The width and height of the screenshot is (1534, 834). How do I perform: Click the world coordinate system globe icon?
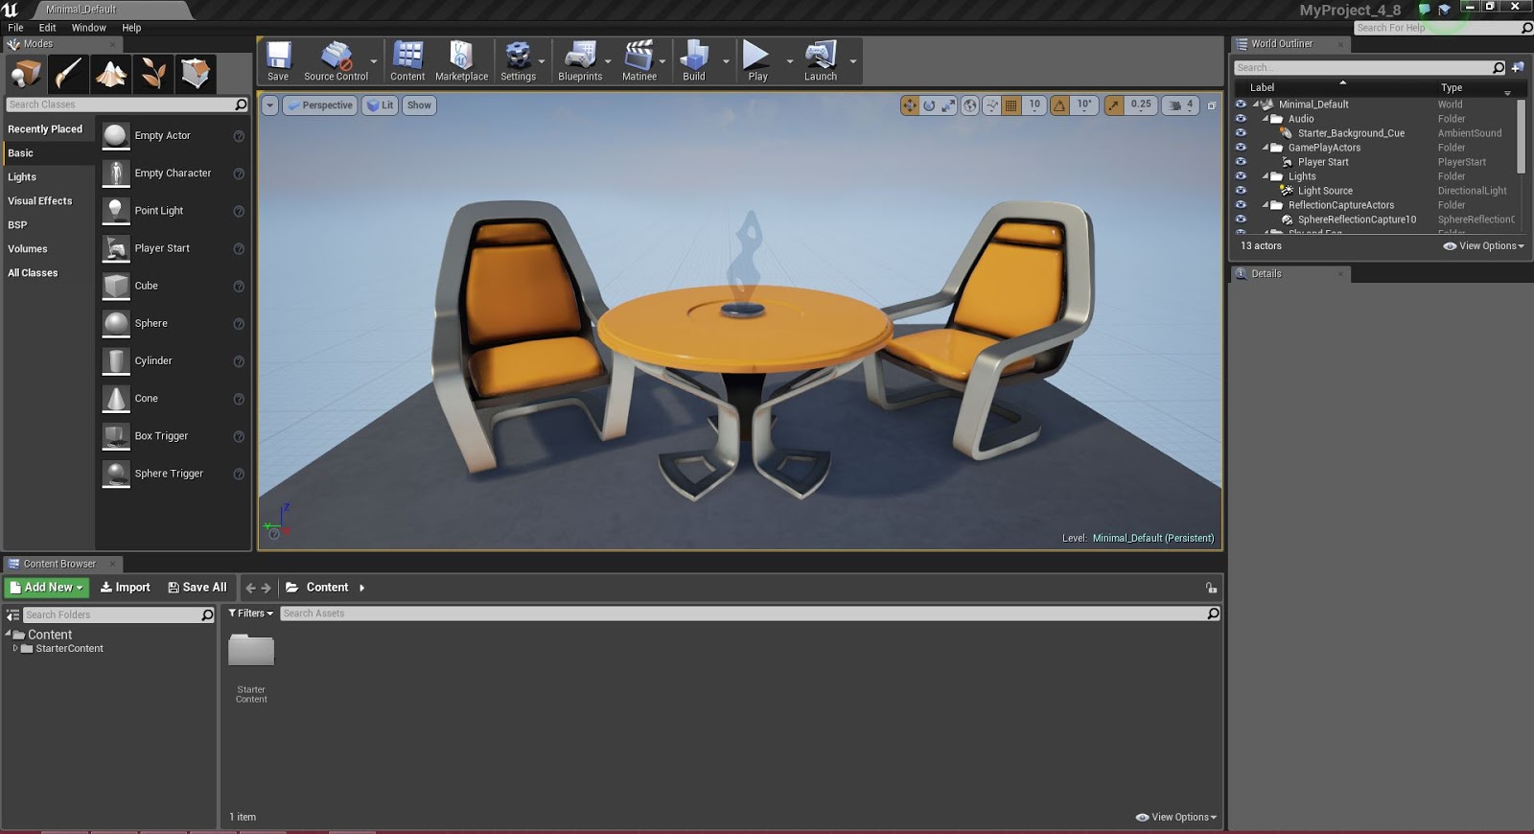click(x=970, y=105)
